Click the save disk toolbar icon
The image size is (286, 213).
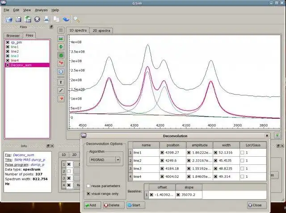point(18,19)
